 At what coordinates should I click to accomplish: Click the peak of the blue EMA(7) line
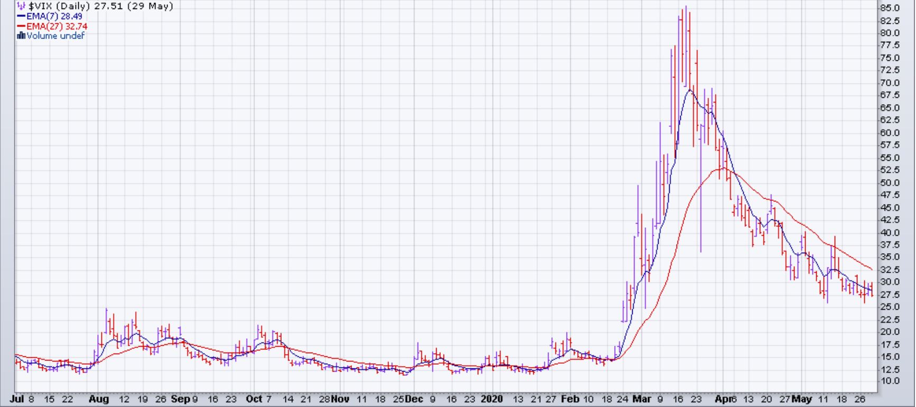690,90
